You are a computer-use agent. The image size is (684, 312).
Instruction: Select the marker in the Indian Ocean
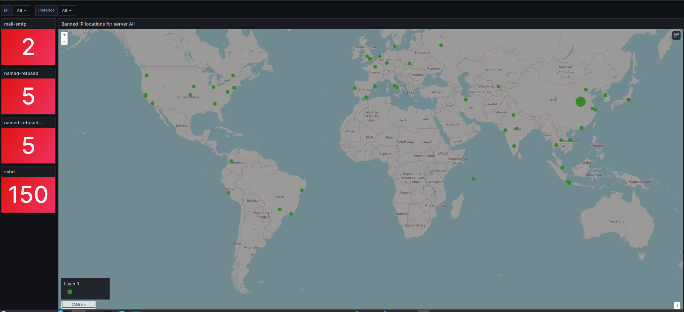473,179
